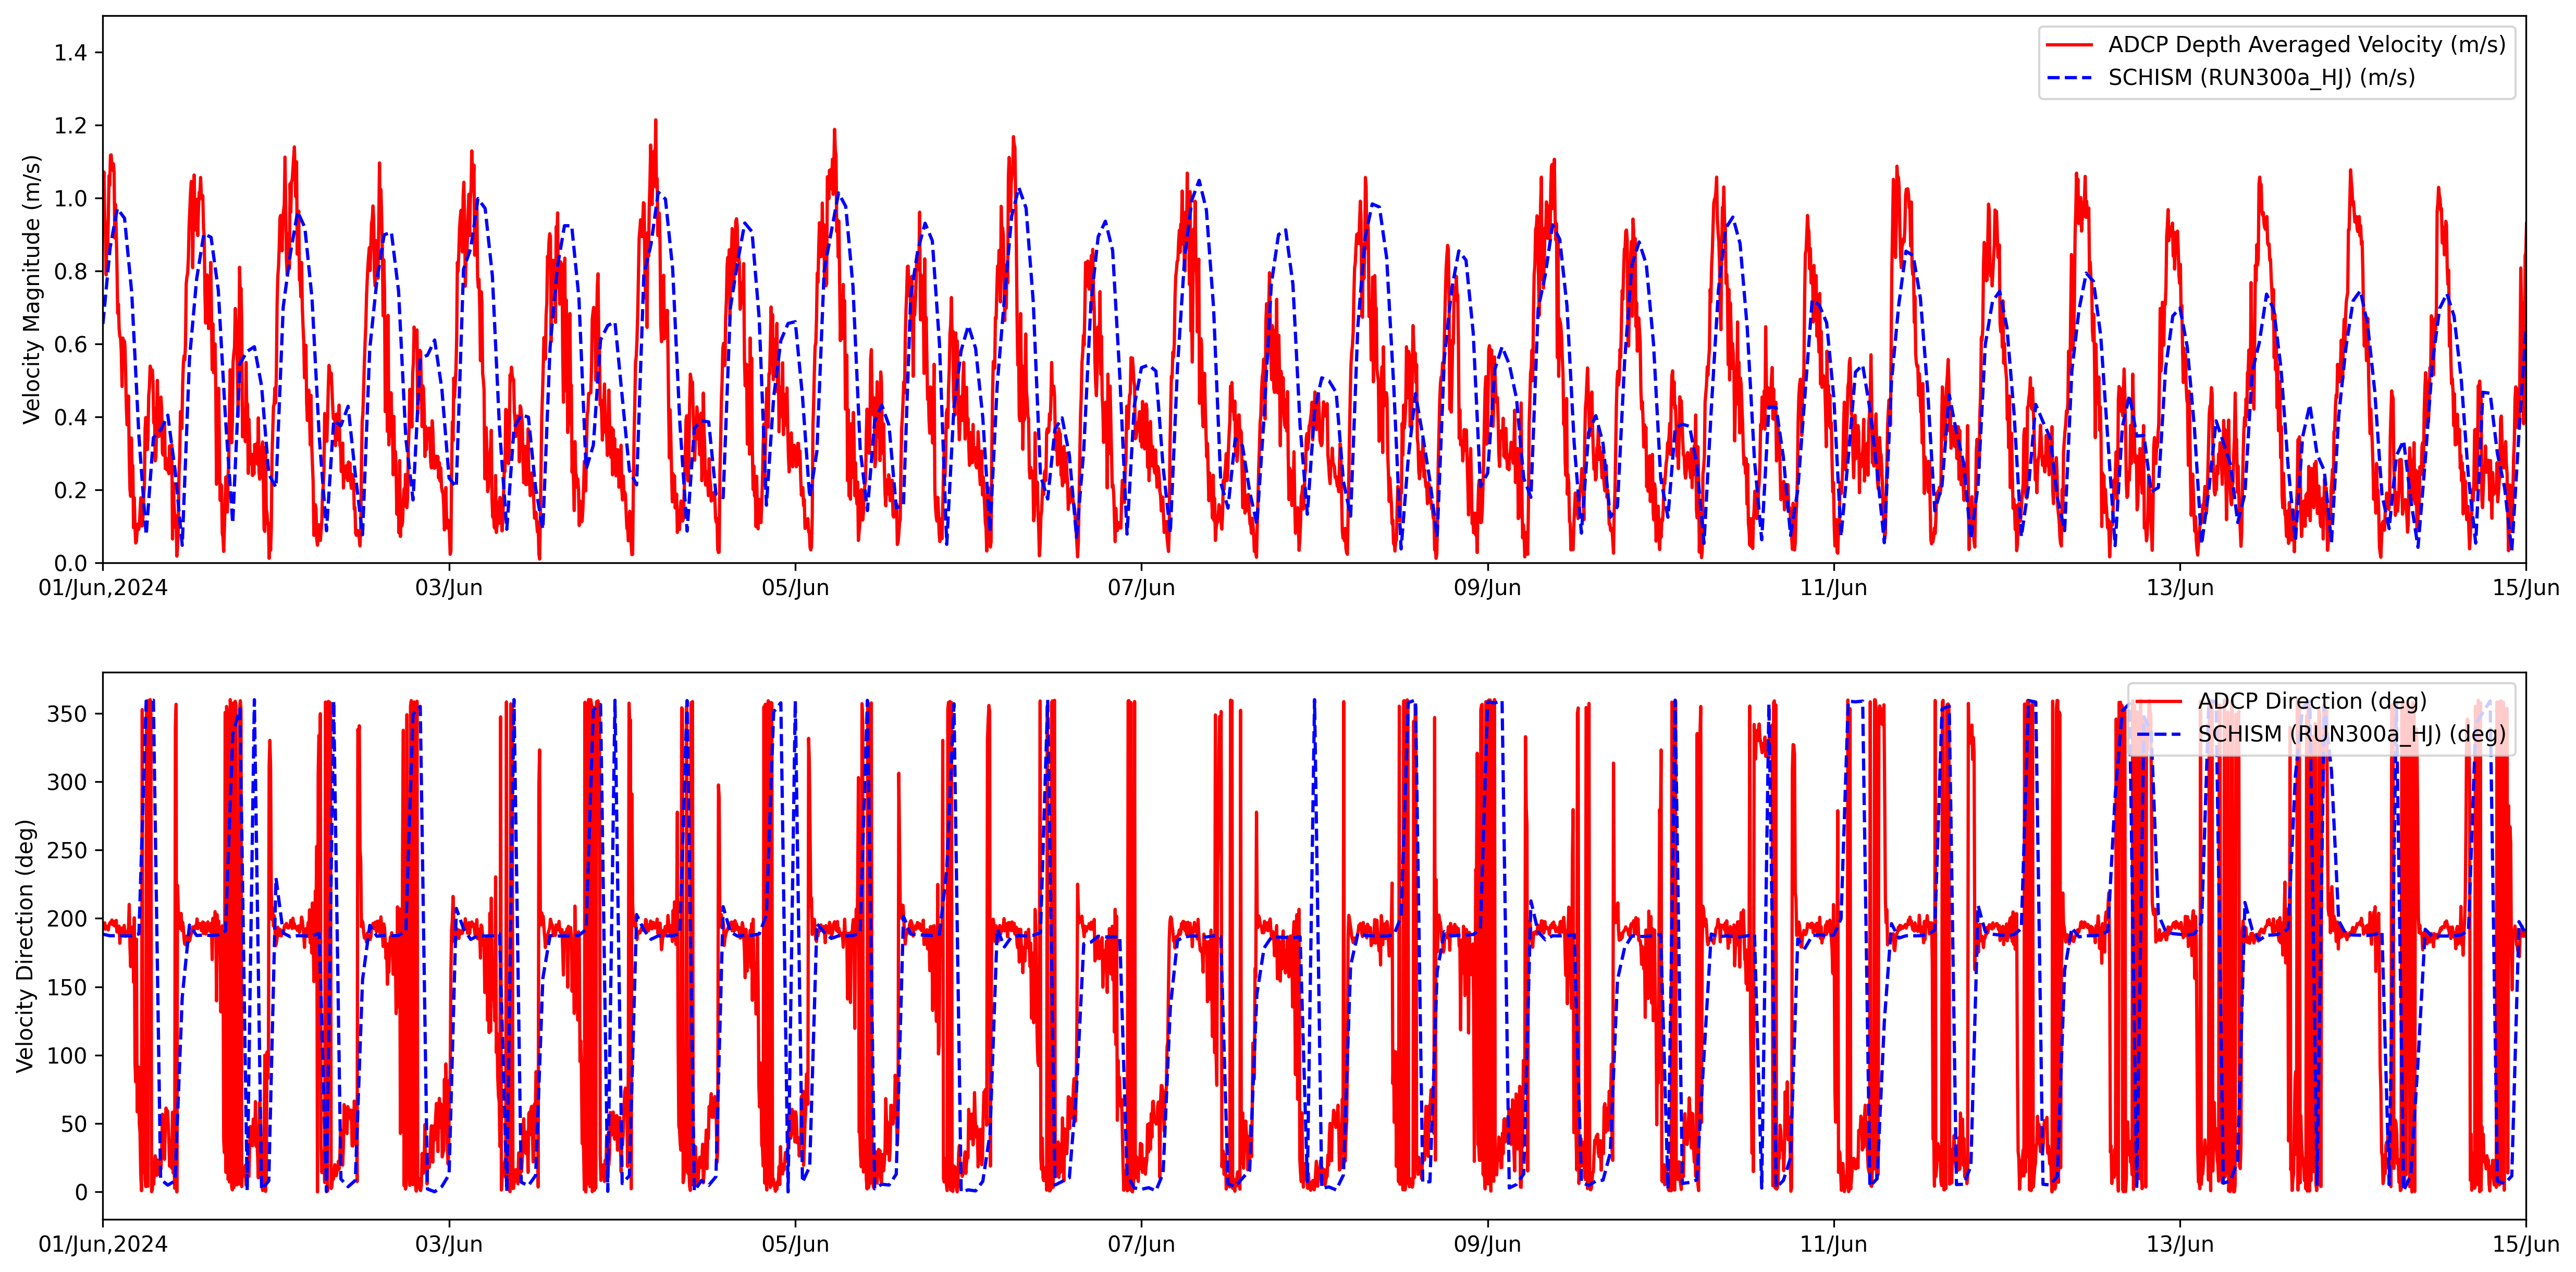Screen dimensions: 2576x1272
Task: Click the '09/Jun' tick label under bottom plot
Action: [x=1487, y=1245]
